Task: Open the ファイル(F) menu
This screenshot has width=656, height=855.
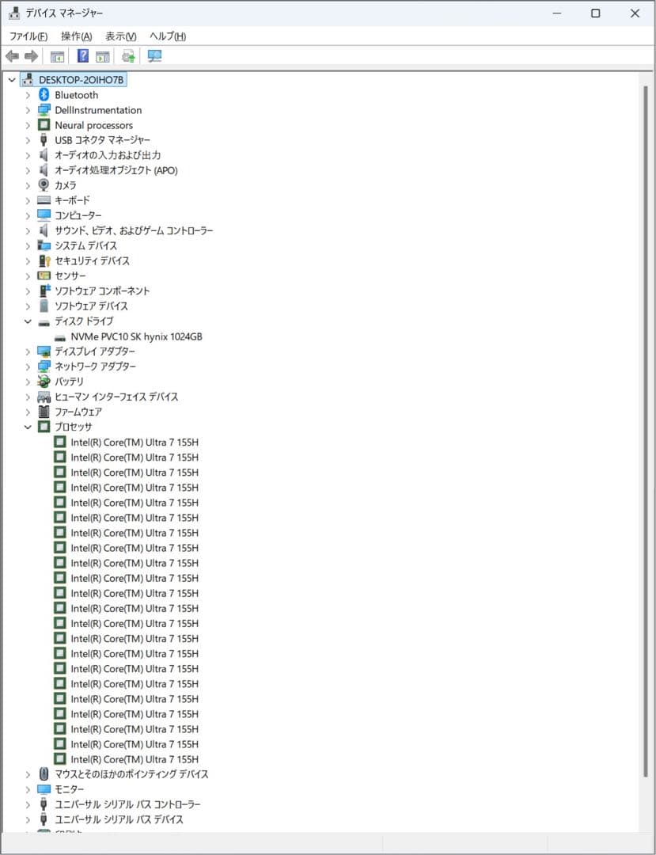Action: (x=27, y=36)
